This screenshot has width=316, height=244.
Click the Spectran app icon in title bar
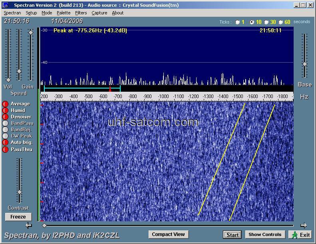click(x=6, y=5)
